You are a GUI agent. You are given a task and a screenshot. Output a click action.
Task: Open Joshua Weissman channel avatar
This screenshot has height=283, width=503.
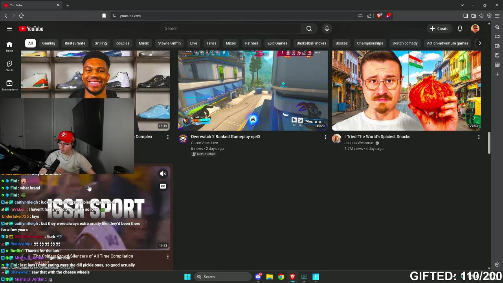pos(336,139)
